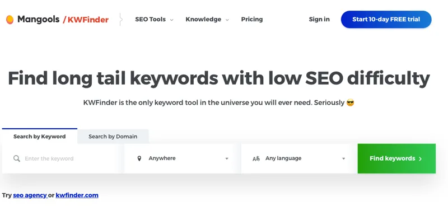The image size is (448, 224).
Task: Switch to Search by Keyword tab
Action: [39, 137]
